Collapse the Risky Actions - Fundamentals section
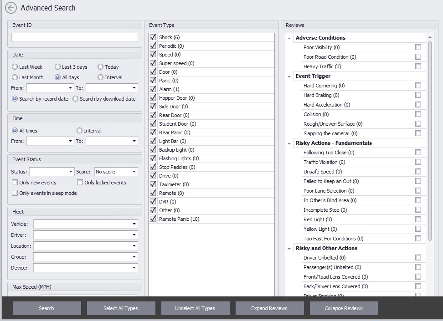 [x=288, y=143]
